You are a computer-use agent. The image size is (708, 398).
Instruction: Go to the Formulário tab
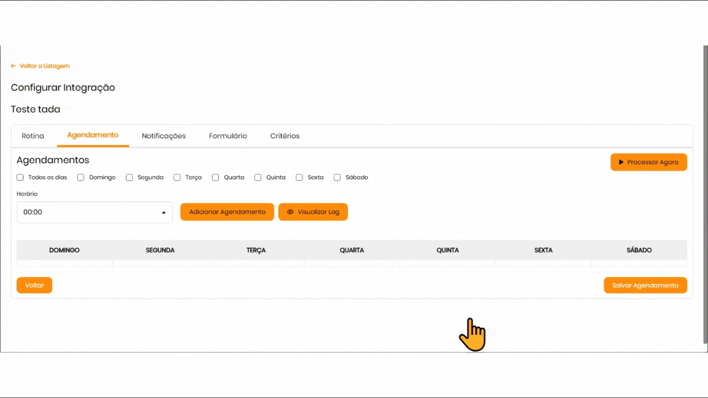[227, 136]
